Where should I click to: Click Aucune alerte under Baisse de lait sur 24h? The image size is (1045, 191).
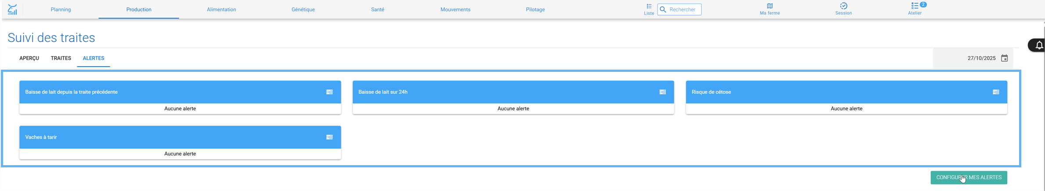tap(513, 109)
